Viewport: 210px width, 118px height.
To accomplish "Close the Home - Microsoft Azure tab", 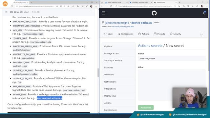I will click(x=127, y=3).
